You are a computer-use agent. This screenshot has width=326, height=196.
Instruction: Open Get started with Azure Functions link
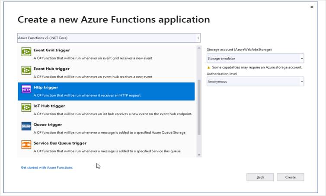point(47,168)
